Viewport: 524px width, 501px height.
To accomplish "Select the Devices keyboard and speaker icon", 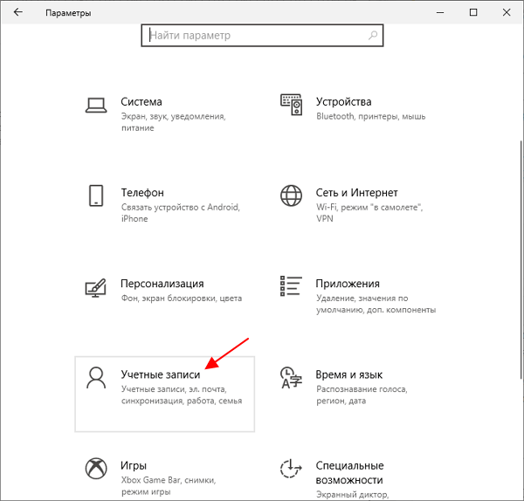I will tap(291, 105).
